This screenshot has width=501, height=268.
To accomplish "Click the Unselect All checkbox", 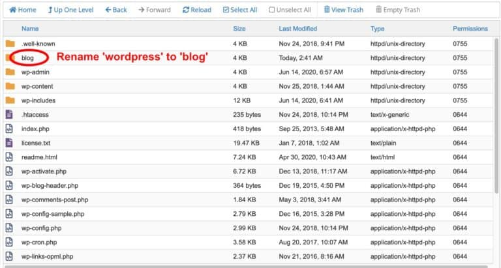I will click(271, 10).
